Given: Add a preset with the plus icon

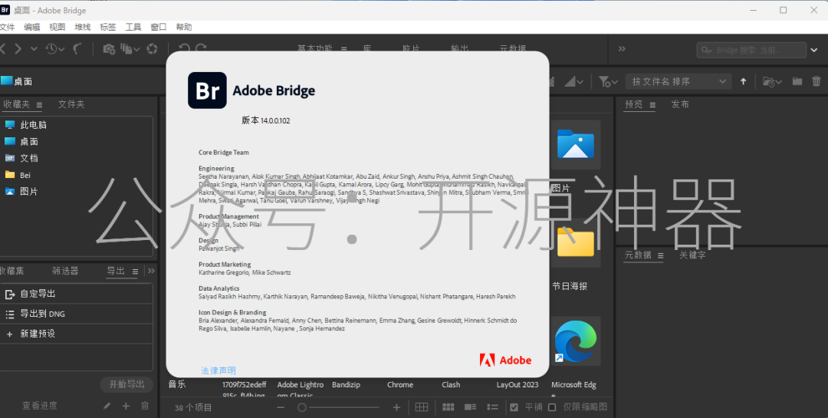Looking at the screenshot, I should 126,406.
